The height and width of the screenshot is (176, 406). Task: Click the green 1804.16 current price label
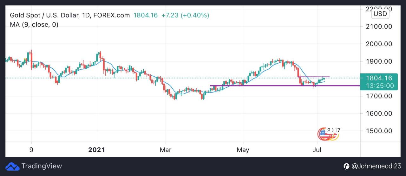coord(379,78)
